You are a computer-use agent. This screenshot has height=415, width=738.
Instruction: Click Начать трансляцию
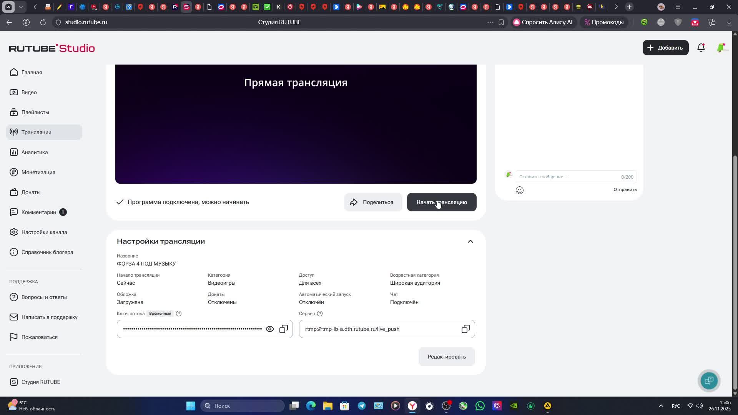441,202
